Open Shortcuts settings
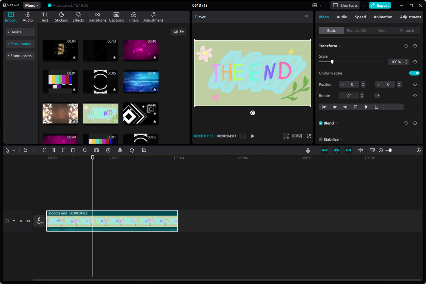The height and width of the screenshot is (284, 426). tap(345, 5)
